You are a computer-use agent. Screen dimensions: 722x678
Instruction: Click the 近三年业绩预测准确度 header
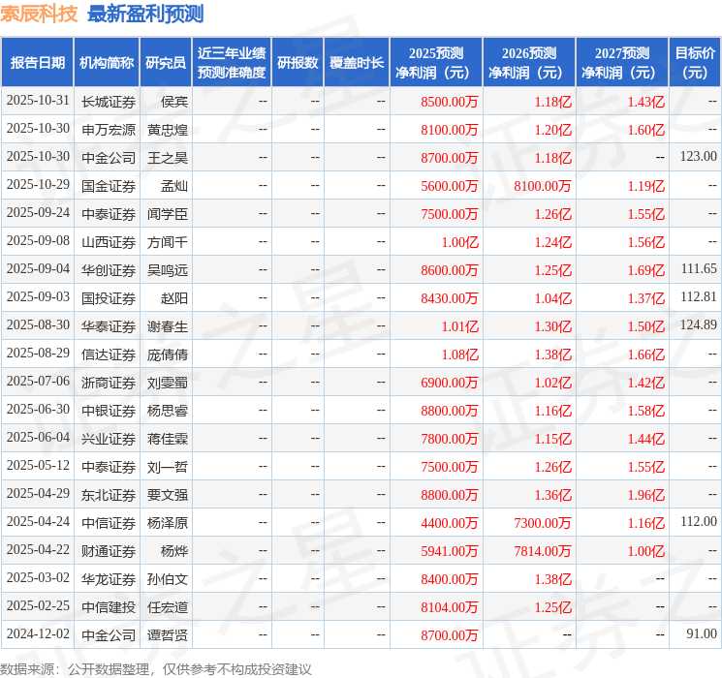pyautogui.click(x=232, y=63)
